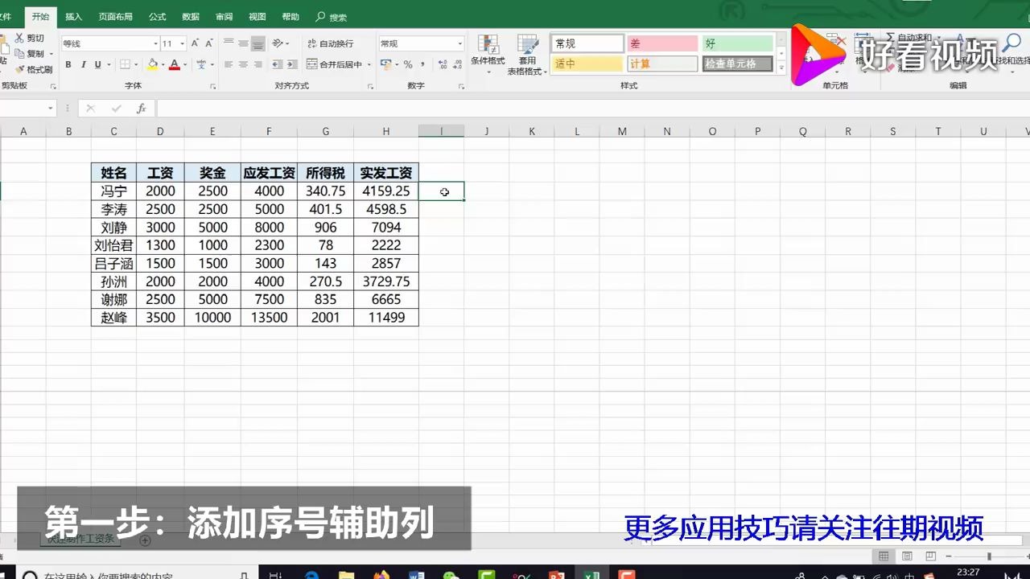Toggle Underline formatting
The height and width of the screenshot is (579, 1030).
tap(97, 64)
